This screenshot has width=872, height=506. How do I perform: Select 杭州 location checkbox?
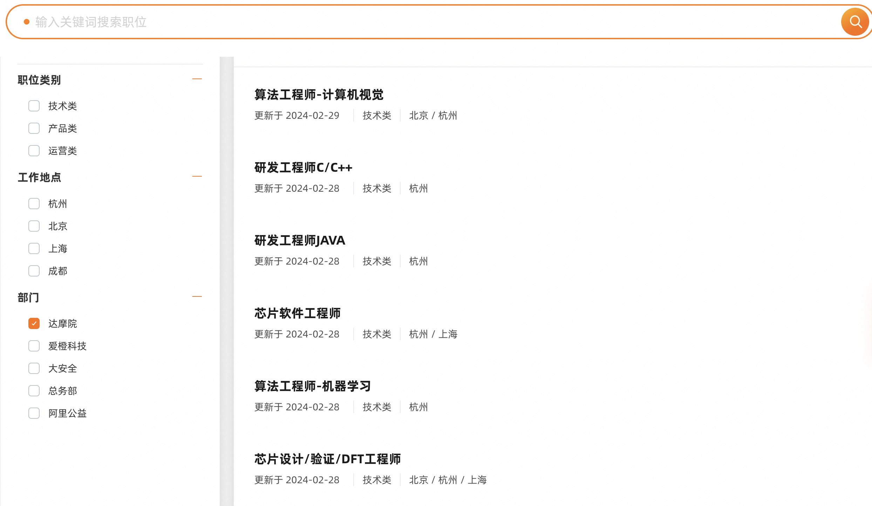[34, 204]
